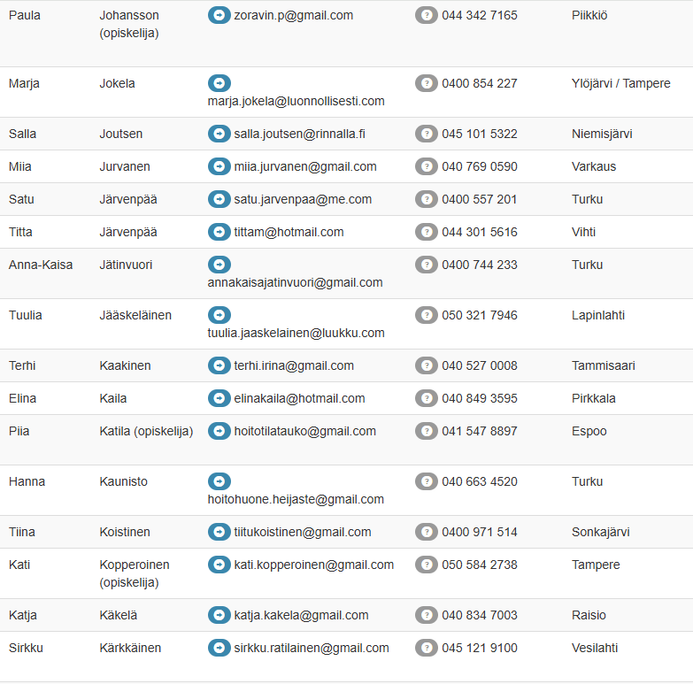Click the surname Kaunisto in the list
Screen dimensions: 693x684
click(124, 481)
